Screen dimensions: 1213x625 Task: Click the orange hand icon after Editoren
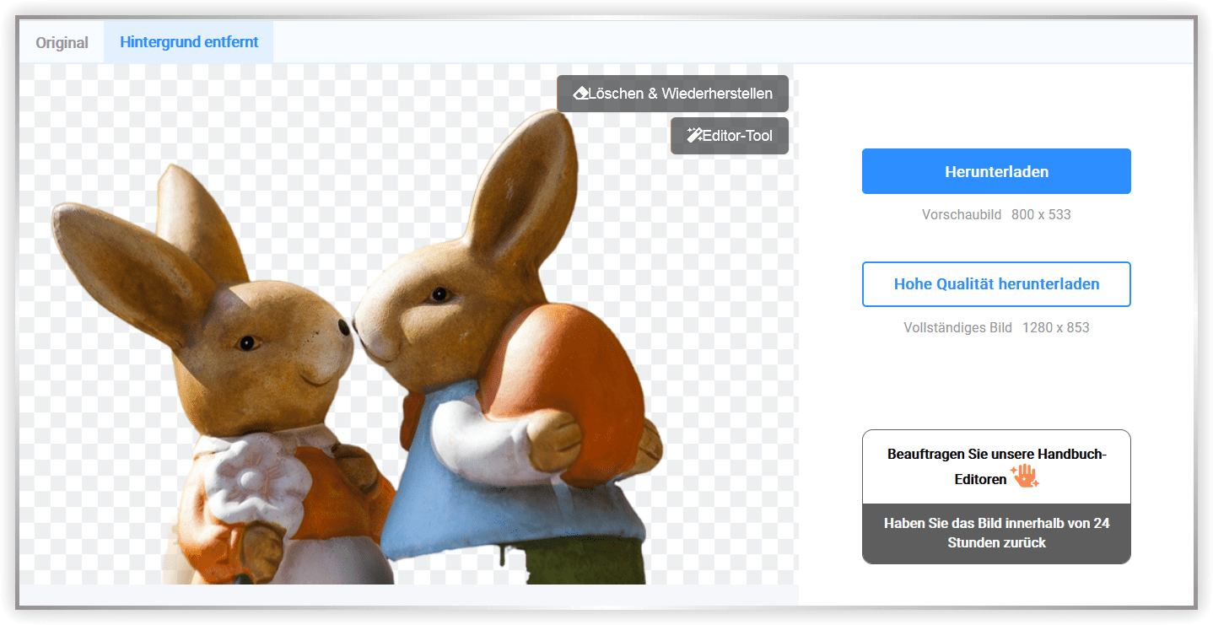pos(1025,477)
